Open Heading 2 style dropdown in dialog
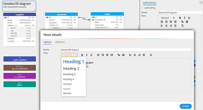This screenshot has height=110, width=203. [x=70, y=55]
